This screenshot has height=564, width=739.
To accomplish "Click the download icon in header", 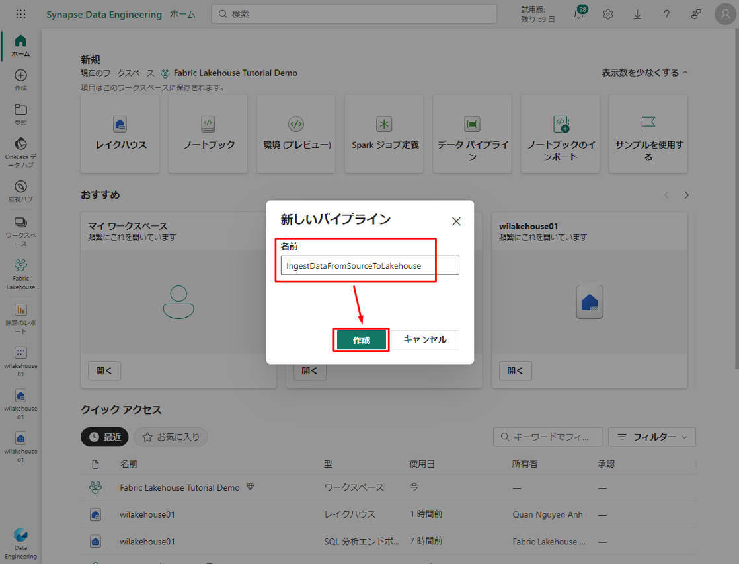I will point(637,15).
